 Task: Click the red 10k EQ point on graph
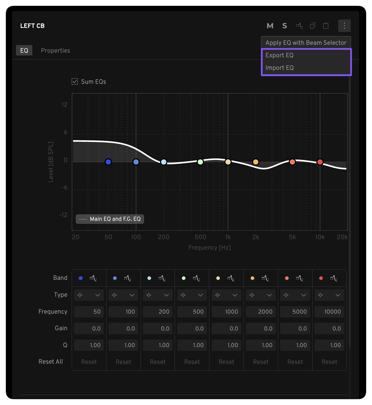(x=320, y=162)
